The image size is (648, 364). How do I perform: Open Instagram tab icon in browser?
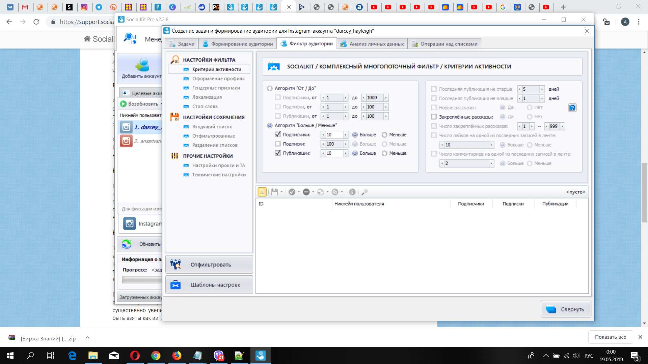84,7
